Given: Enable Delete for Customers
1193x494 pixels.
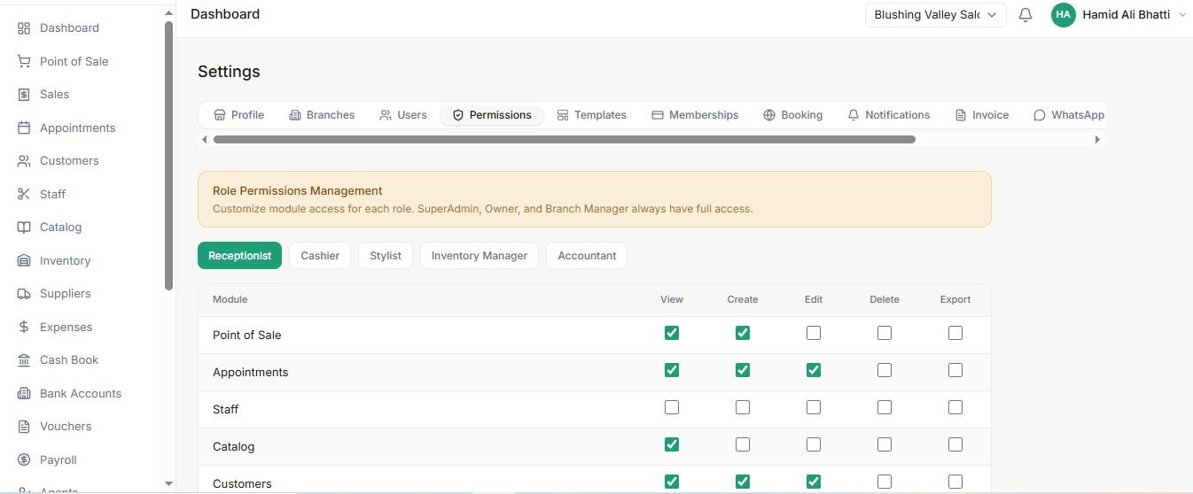Looking at the screenshot, I should (885, 482).
